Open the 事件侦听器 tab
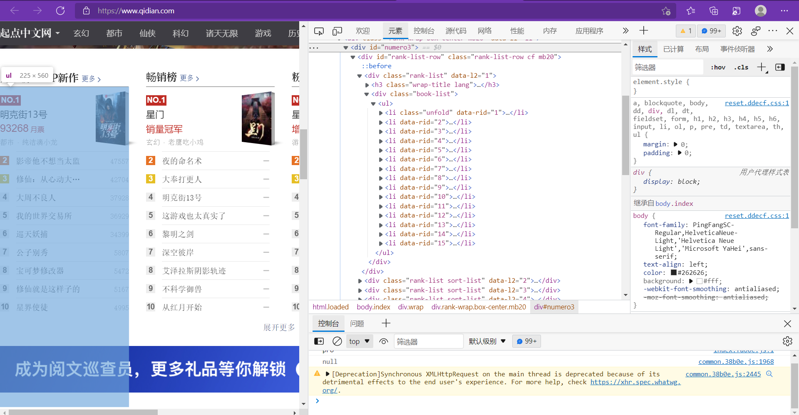 737,49
